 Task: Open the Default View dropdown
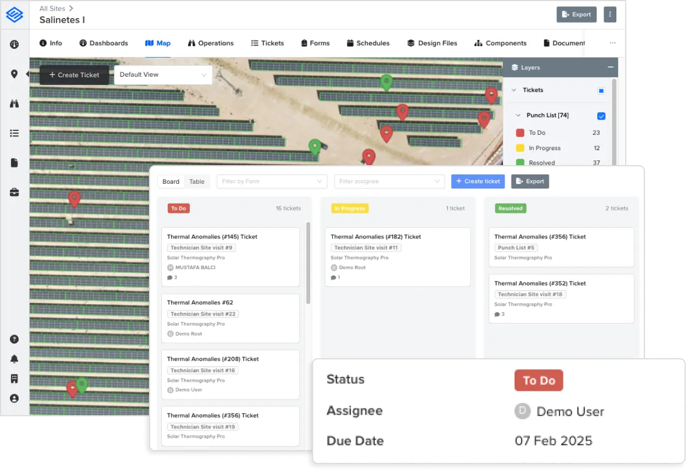[x=163, y=75]
